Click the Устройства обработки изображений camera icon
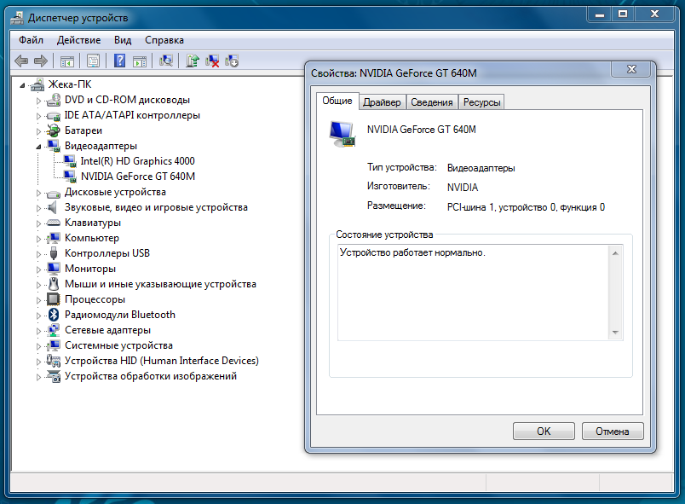Viewport: 685px width, 504px height. pos(54,376)
